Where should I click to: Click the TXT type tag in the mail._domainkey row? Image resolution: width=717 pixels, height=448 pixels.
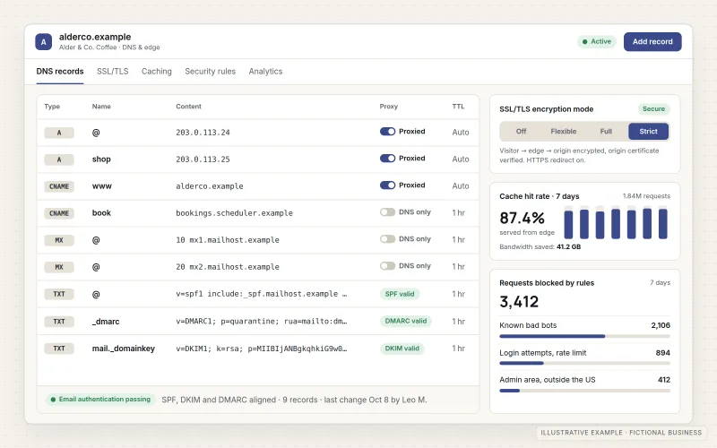click(59, 349)
